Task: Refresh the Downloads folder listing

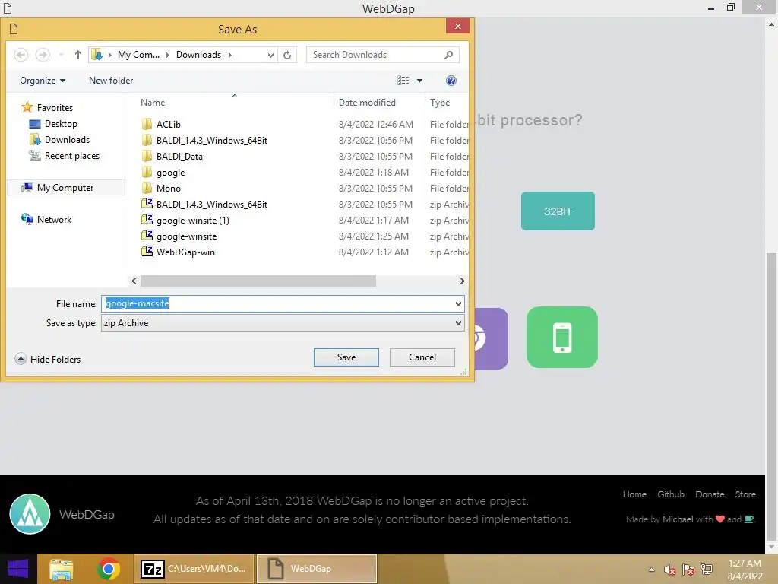Action: (x=287, y=55)
